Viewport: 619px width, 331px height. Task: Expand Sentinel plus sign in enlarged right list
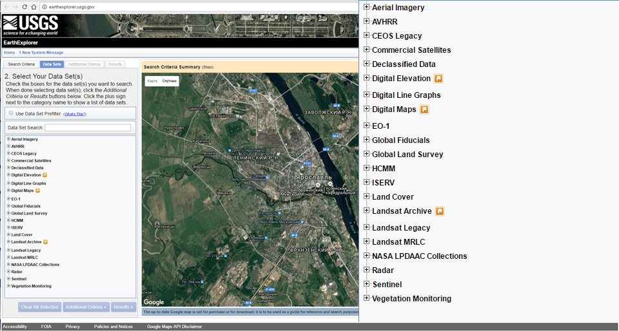(366, 284)
